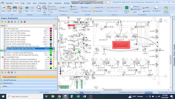175x99 pixels.
Task: Expand all items with green circle plus
Action: click(21, 22)
